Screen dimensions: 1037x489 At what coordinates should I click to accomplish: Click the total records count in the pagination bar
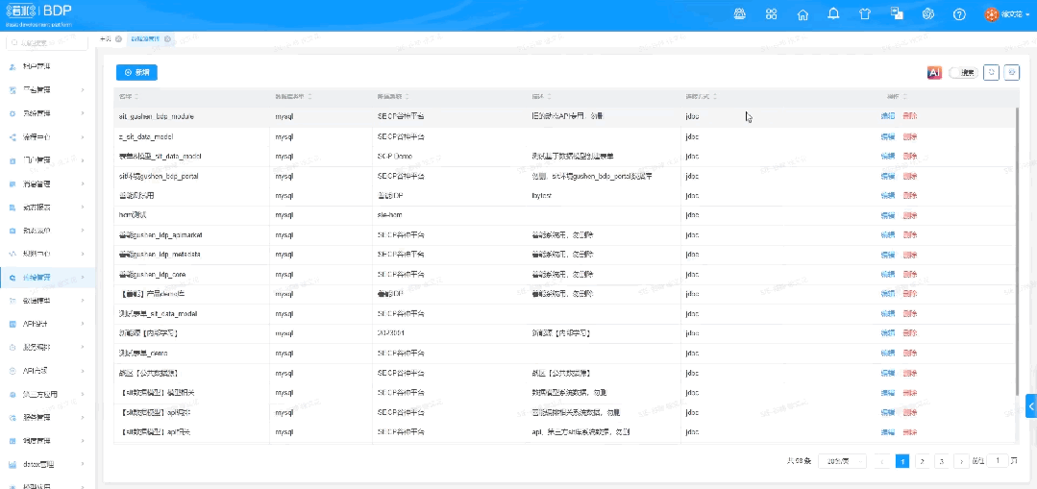799,460
